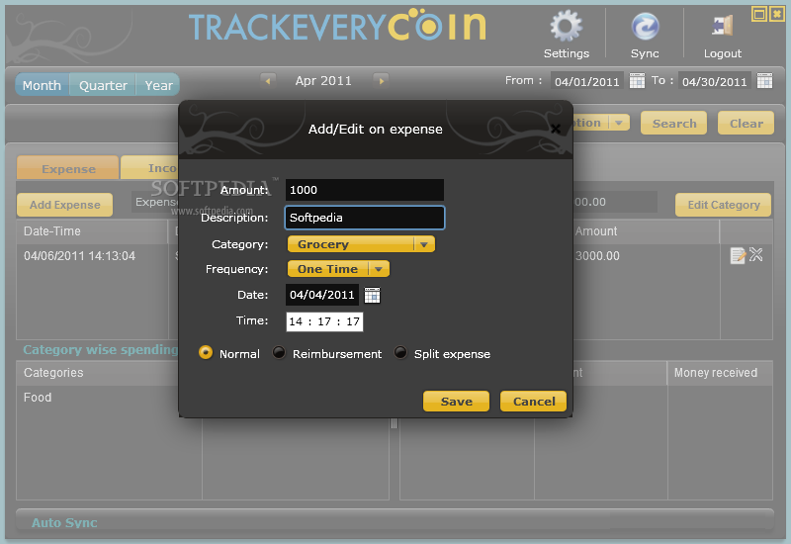Viewport: 791px width, 544px height.
Task: Expand the Category dropdown showing Grocery
Action: (x=361, y=244)
